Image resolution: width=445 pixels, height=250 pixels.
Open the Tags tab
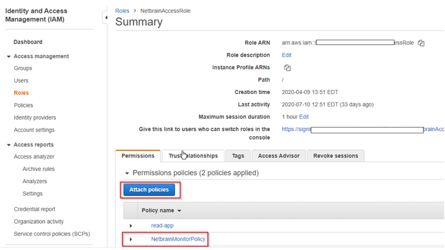(238, 156)
